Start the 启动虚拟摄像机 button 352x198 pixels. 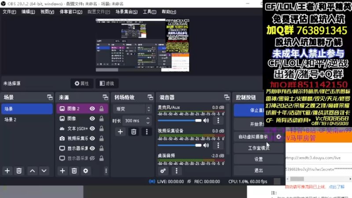(x=253, y=137)
